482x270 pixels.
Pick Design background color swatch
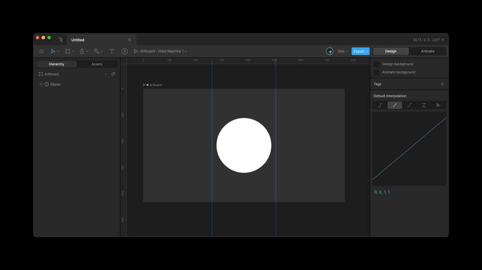click(377, 64)
